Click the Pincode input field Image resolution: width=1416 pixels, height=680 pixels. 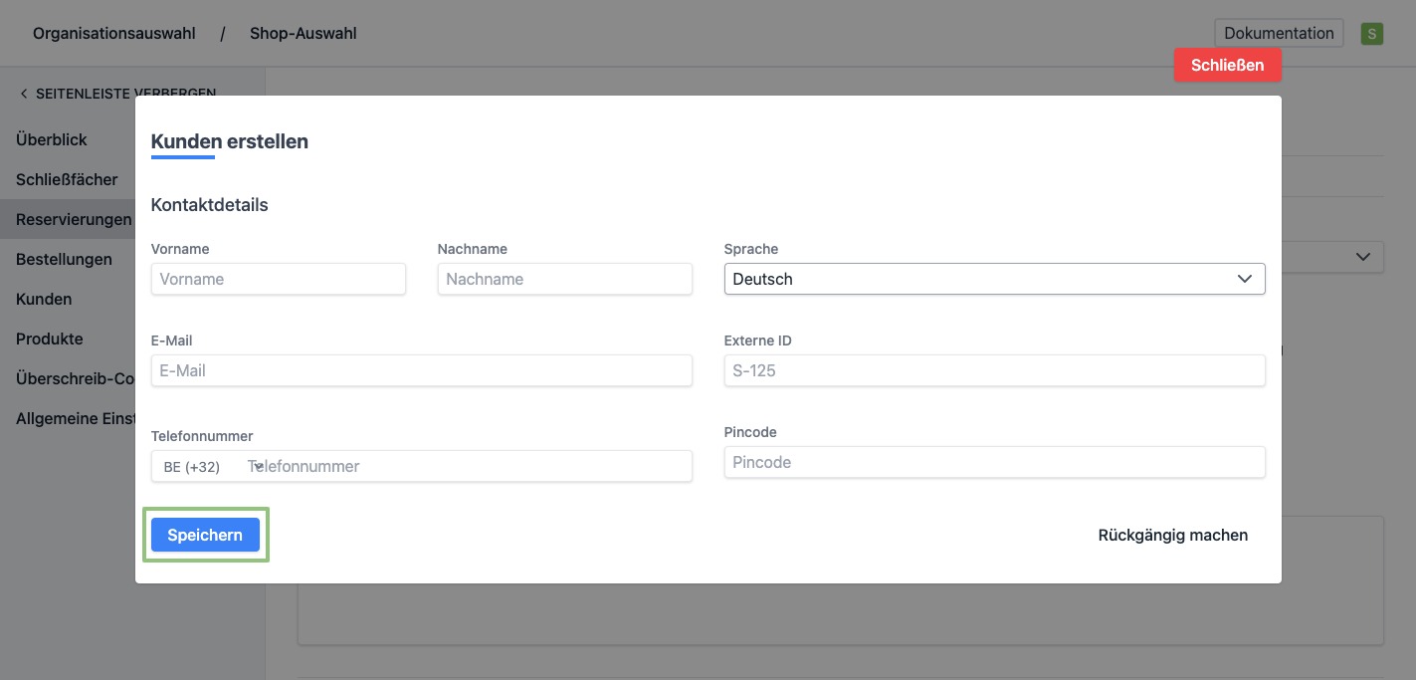(994, 462)
